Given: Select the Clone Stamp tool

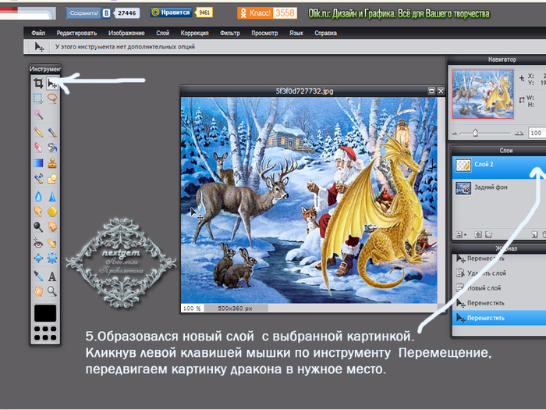Looking at the screenshot, I should tap(52, 162).
